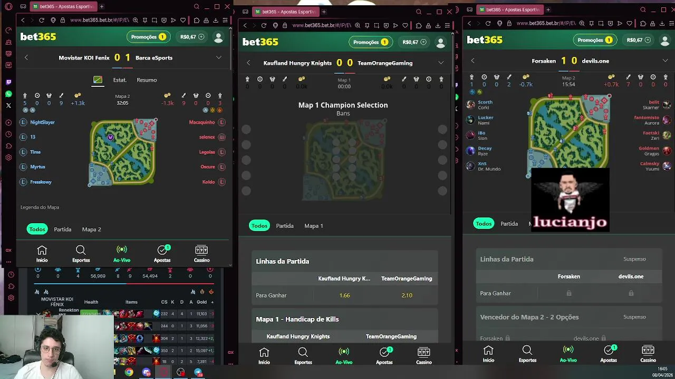Viewport: 675px width, 379px height.
Task: Open Ao-Vivo in right window bottom bar
Action: coord(568,354)
